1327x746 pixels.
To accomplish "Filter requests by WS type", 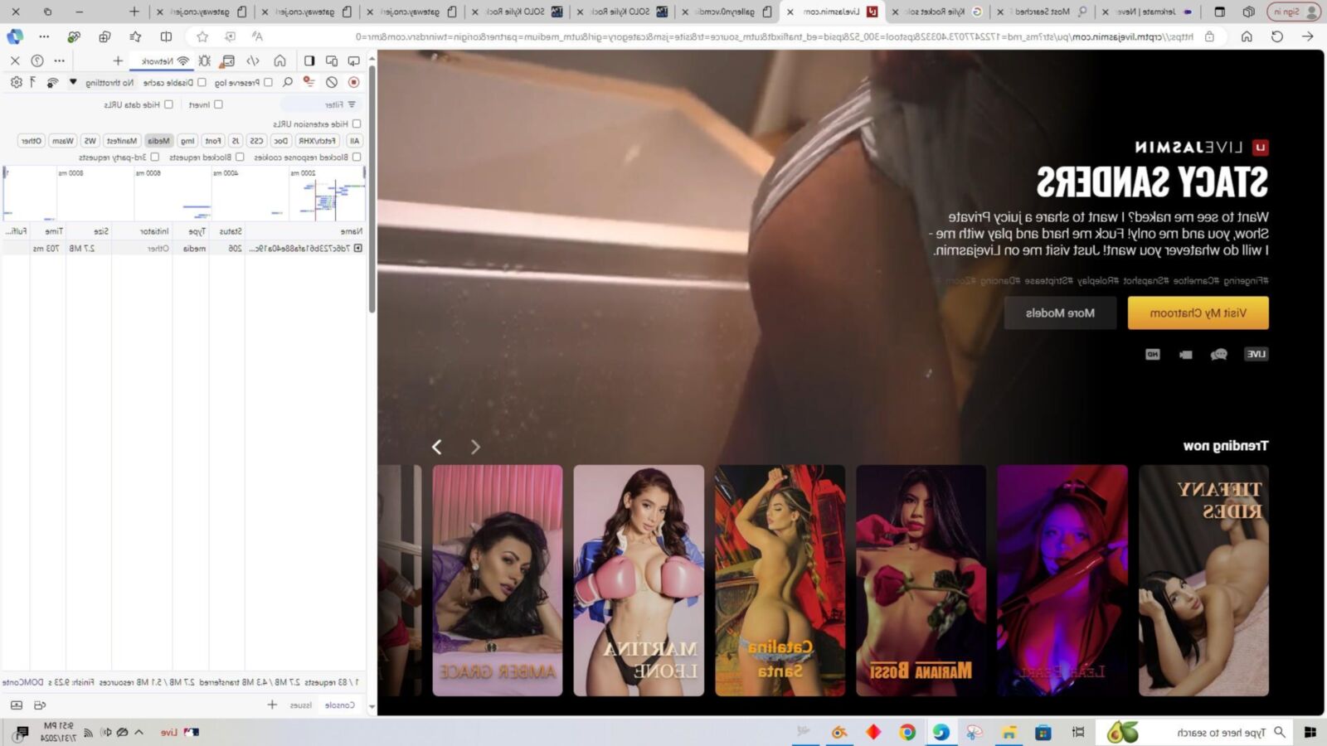I will coord(90,141).
